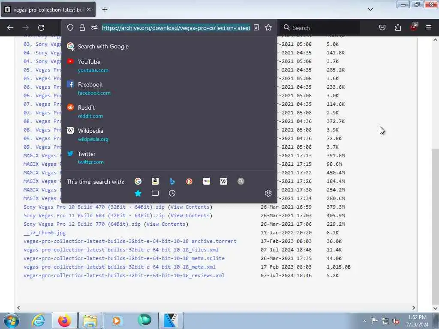
Task: Launch Internet Explorer from the taskbar
Action: coord(38,320)
